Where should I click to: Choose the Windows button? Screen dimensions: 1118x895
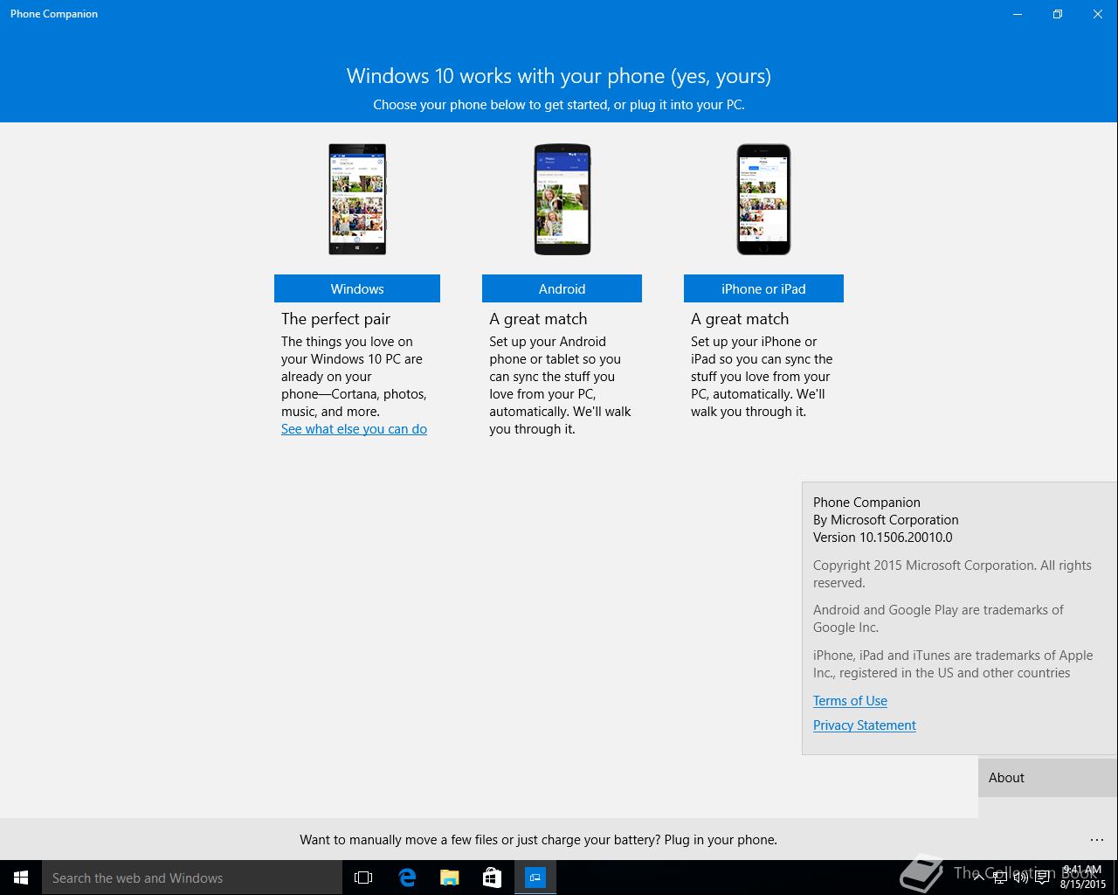tap(357, 288)
